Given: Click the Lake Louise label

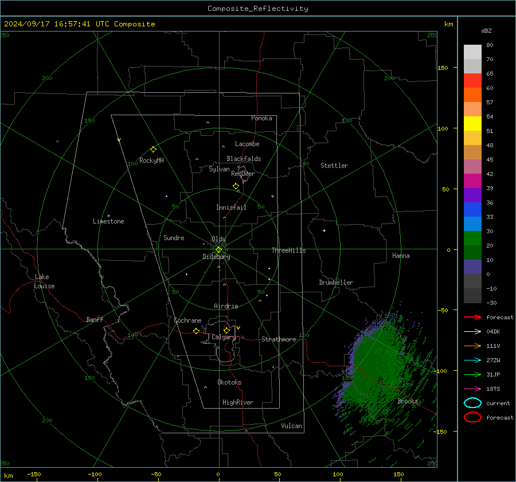Looking at the screenshot, I should click(44, 281).
